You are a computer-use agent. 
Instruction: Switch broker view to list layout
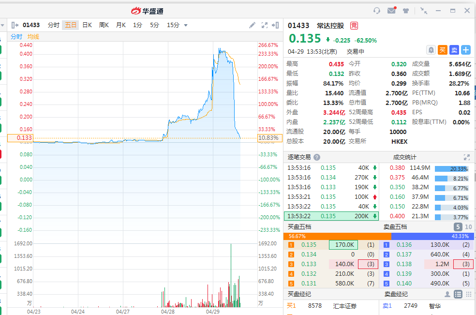click(x=458, y=294)
